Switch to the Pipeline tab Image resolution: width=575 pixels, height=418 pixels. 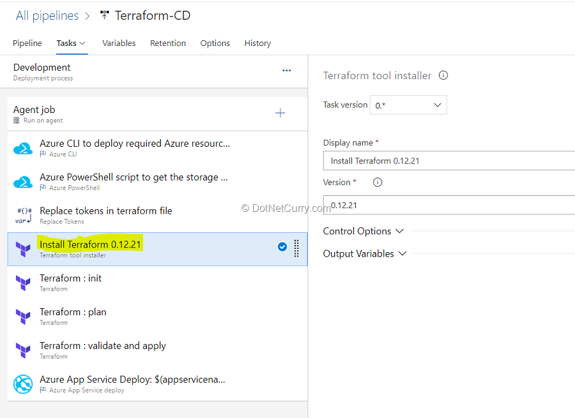(27, 43)
